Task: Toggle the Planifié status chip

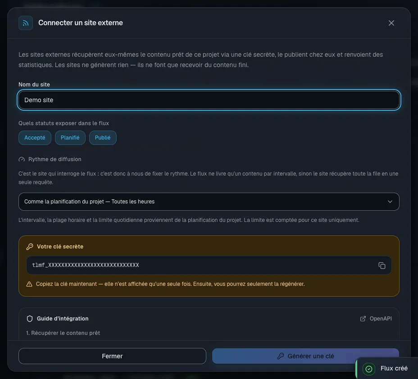Action: point(70,138)
